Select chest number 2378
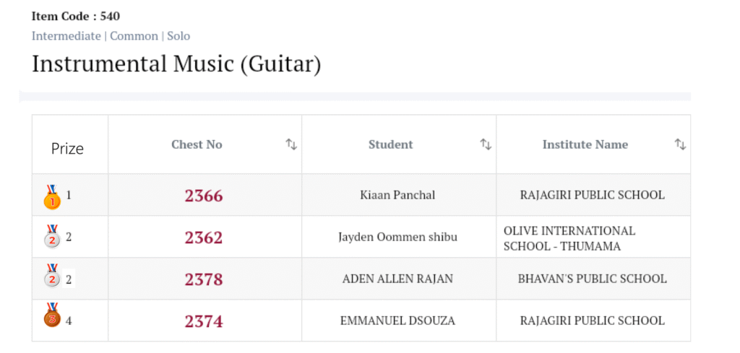 (x=204, y=279)
